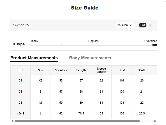Click the Skinny fit label
The height and width of the screenshot is (125, 166).
pyautogui.click(x=34, y=41)
